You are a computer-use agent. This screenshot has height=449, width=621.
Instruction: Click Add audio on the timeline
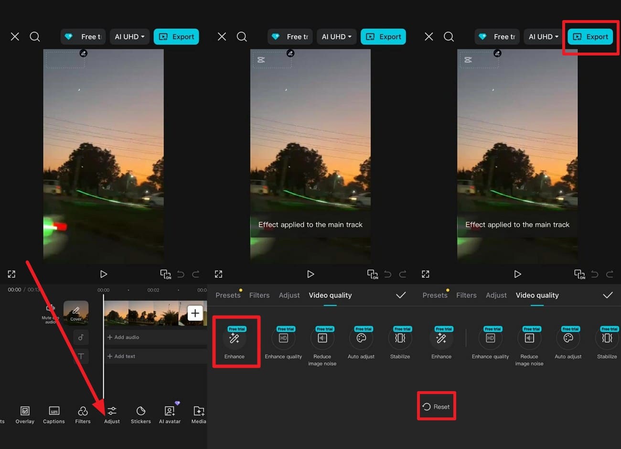(x=123, y=337)
